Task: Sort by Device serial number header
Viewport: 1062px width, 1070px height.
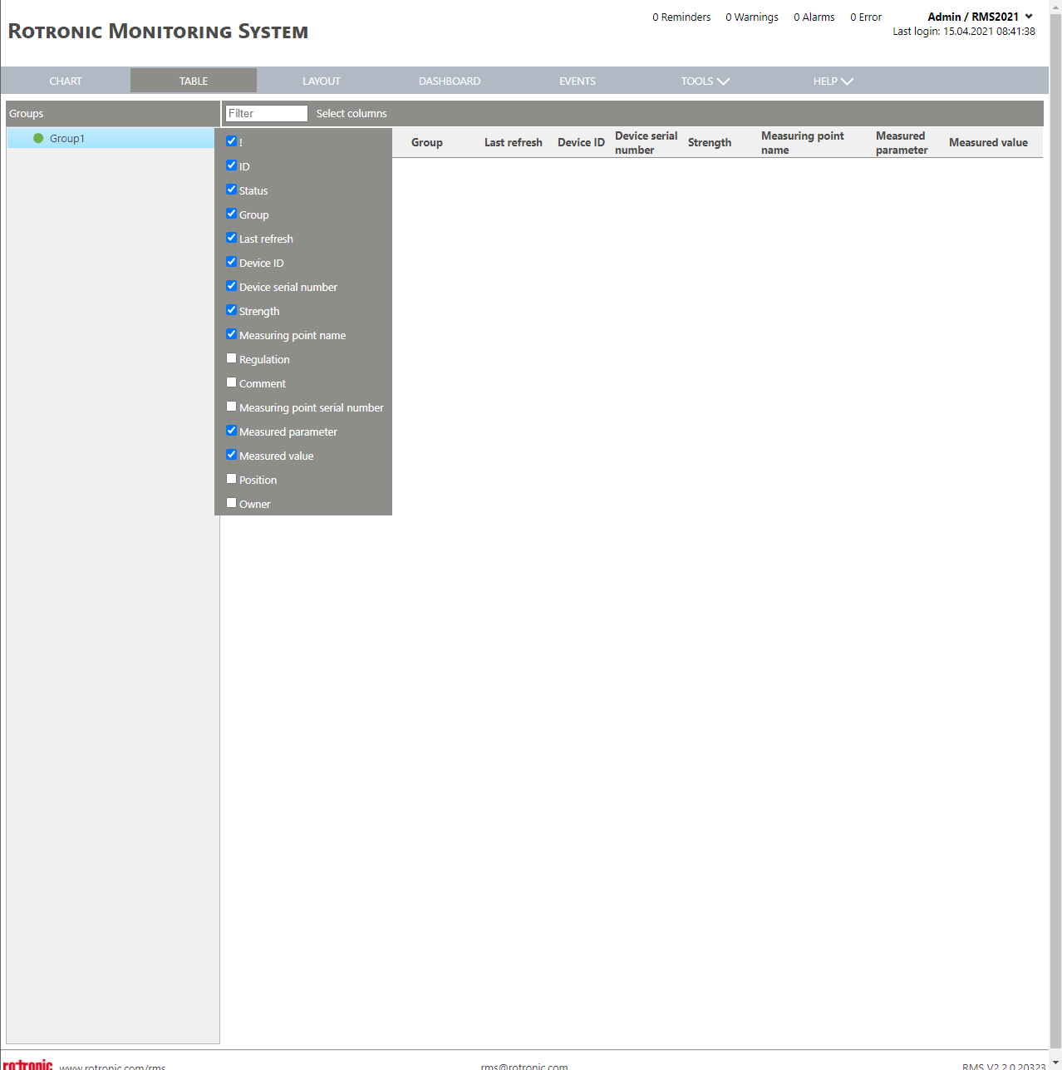Action: click(647, 143)
